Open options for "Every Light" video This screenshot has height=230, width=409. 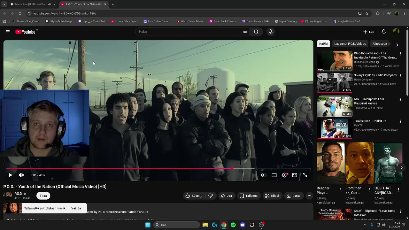pos(400,76)
